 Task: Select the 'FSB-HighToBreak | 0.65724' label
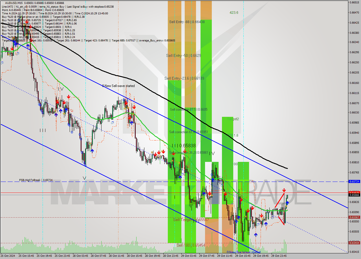[36, 180]
